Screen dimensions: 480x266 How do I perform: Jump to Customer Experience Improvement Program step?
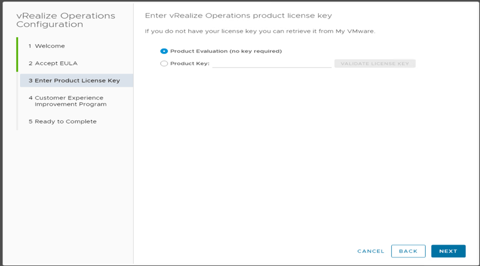click(x=69, y=101)
